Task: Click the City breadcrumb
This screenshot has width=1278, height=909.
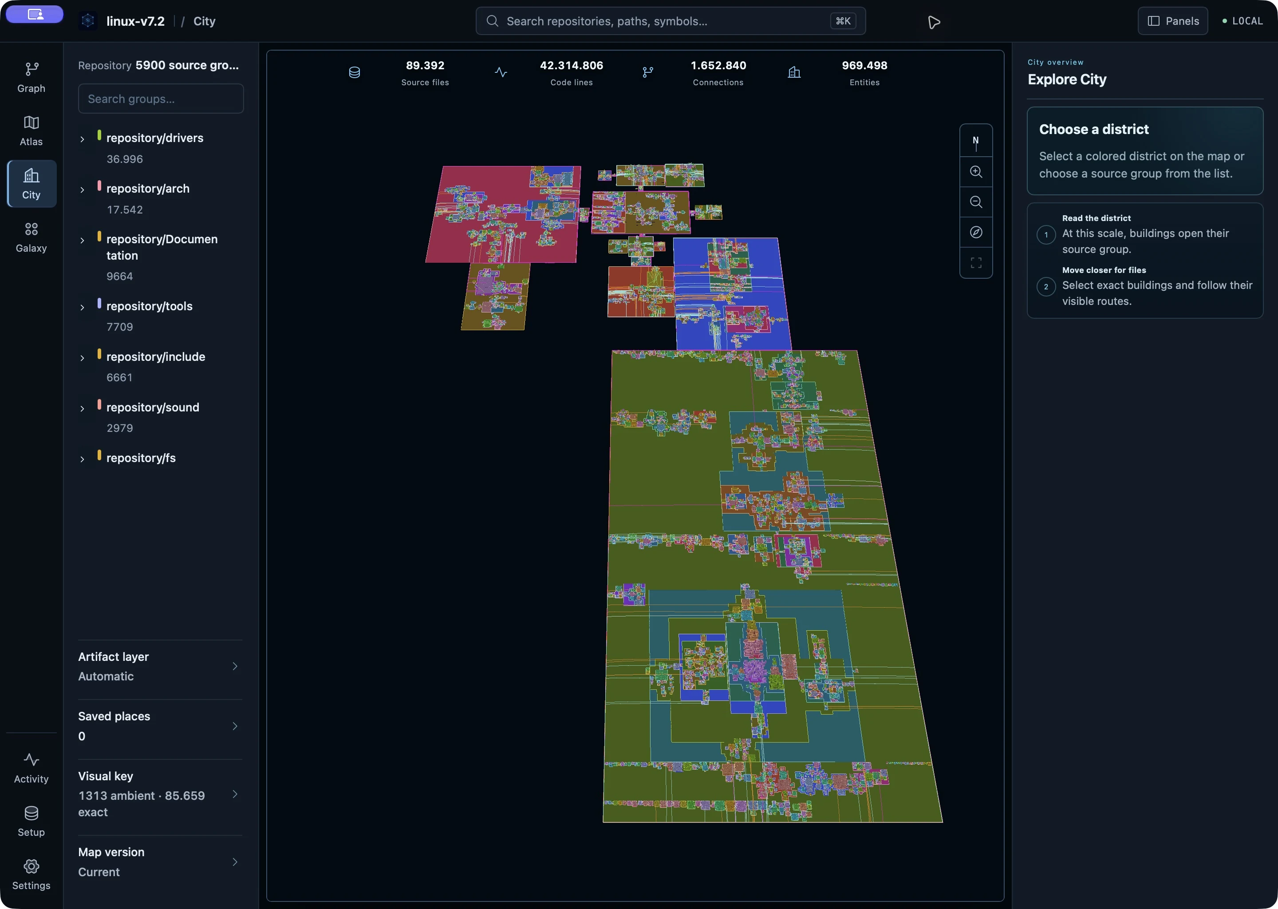Action: point(204,21)
